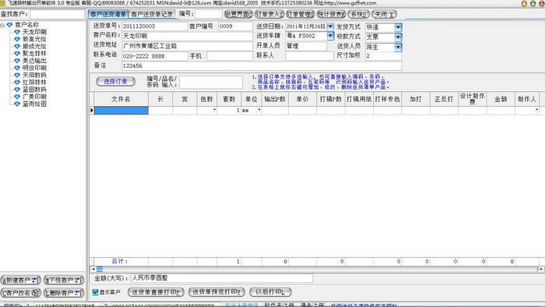The width and height of the screenshot is (545, 307).
Task: Select customer 天龙印刷 diamond icon
Action: click(16, 32)
